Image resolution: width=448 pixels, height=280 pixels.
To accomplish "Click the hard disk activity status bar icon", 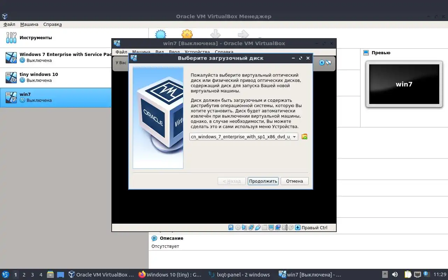I will point(231,227).
